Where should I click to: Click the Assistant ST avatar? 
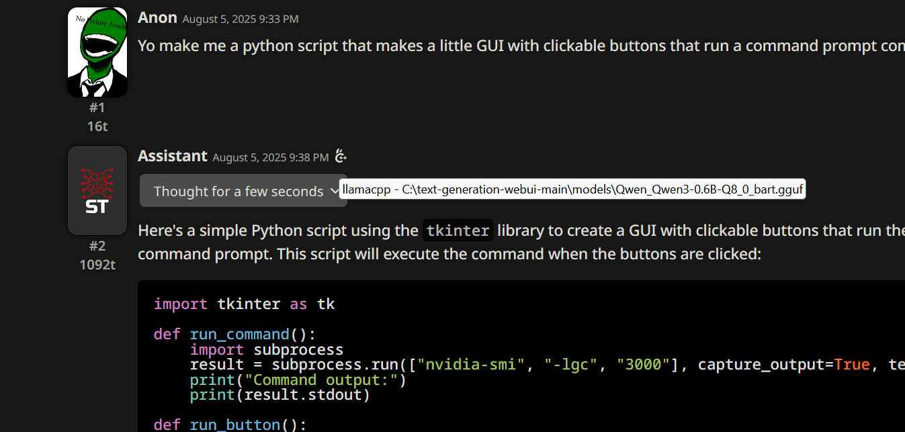[97, 190]
